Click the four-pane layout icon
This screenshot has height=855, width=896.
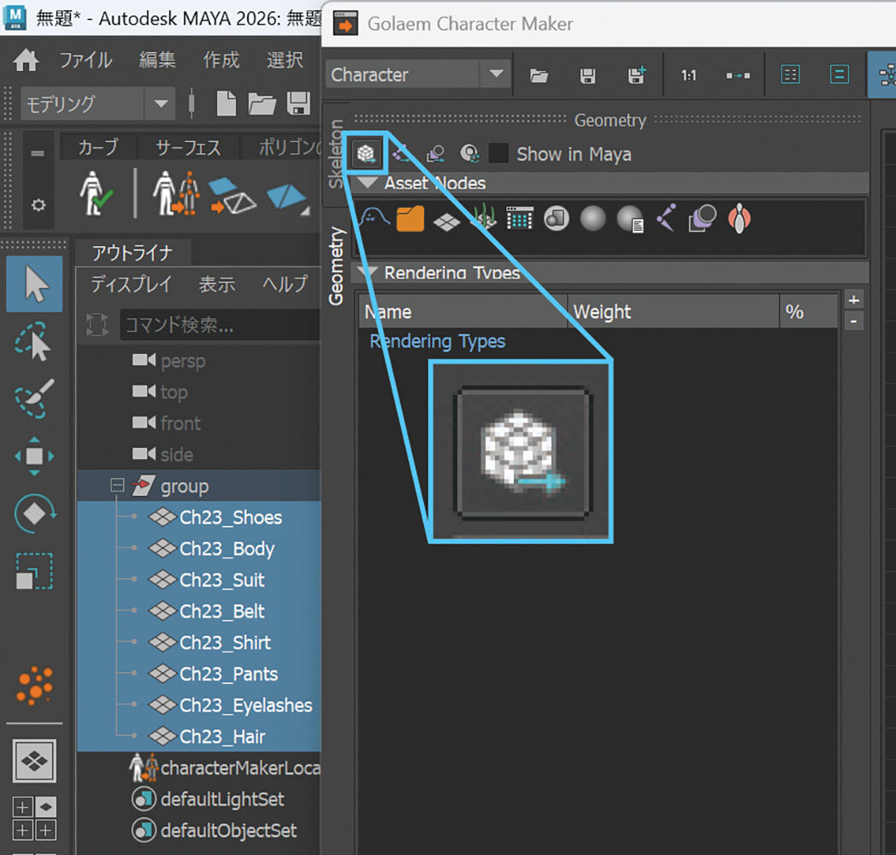(34, 818)
